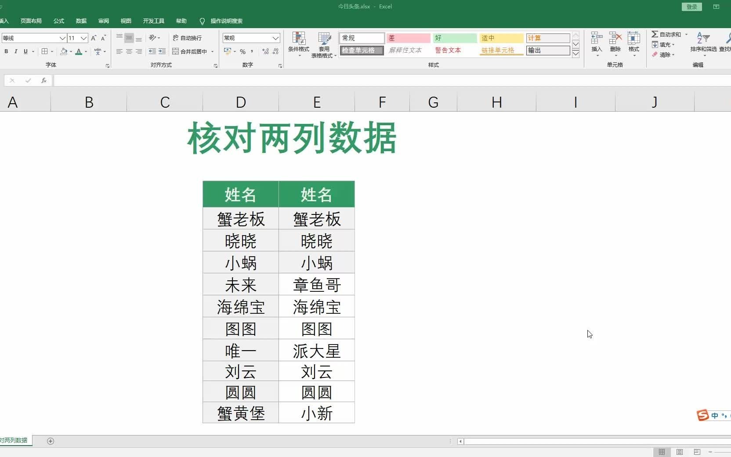Open borders dropdown arrow
The width and height of the screenshot is (731, 457).
click(52, 51)
